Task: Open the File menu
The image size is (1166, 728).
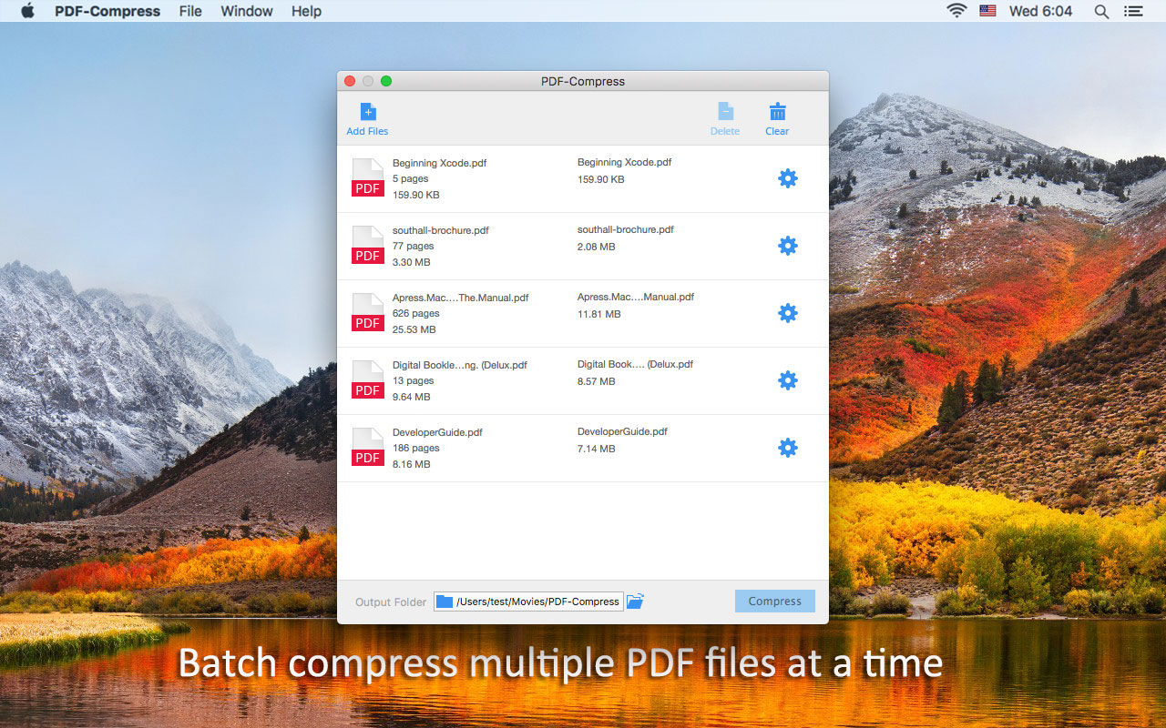Action: pyautogui.click(x=190, y=11)
